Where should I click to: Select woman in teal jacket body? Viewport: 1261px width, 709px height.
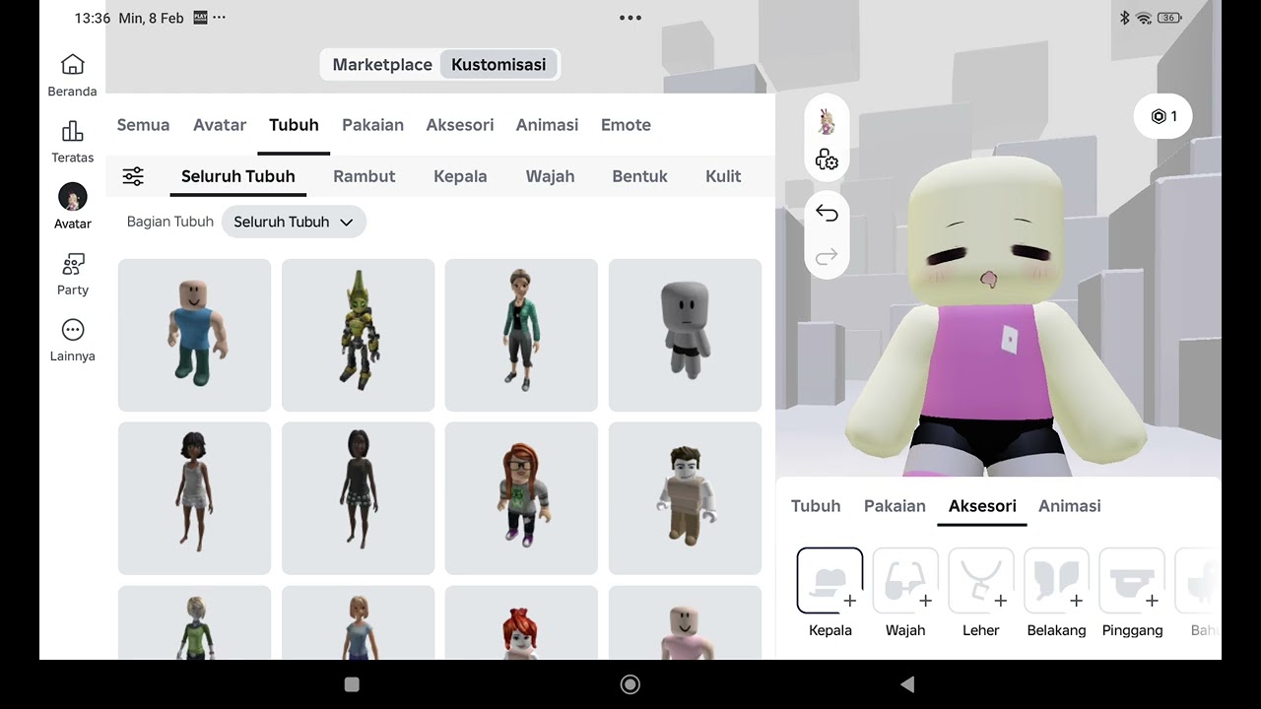click(x=521, y=335)
